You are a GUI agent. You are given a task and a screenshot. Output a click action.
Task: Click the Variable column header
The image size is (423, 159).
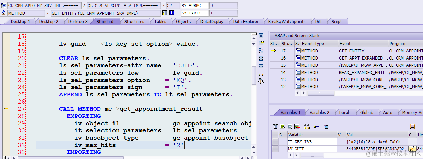click(312, 135)
